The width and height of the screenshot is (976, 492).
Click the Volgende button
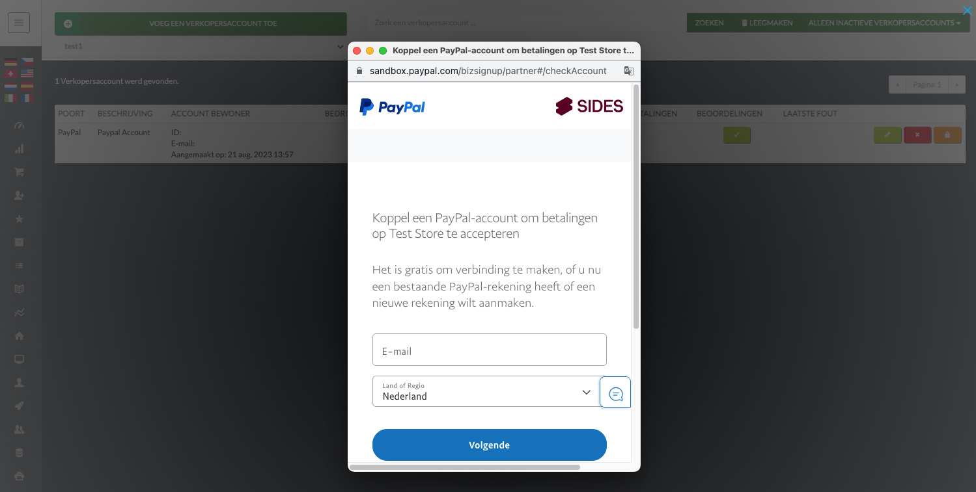[x=490, y=445]
